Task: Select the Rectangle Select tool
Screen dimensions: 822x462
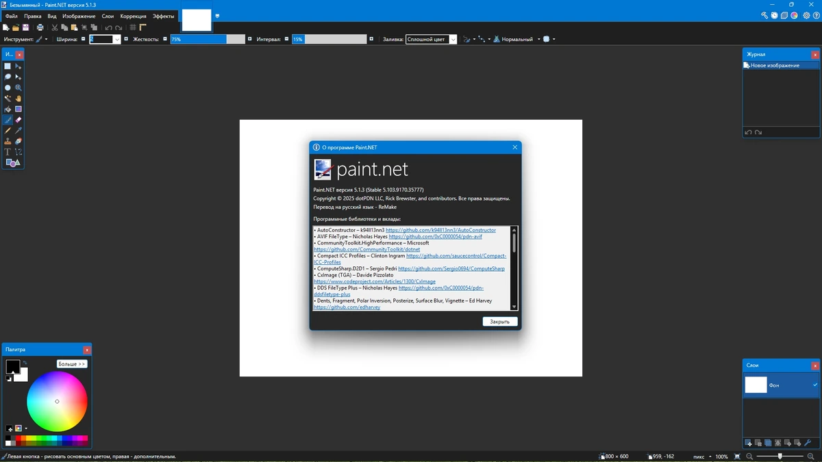Action: click(x=8, y=66)
